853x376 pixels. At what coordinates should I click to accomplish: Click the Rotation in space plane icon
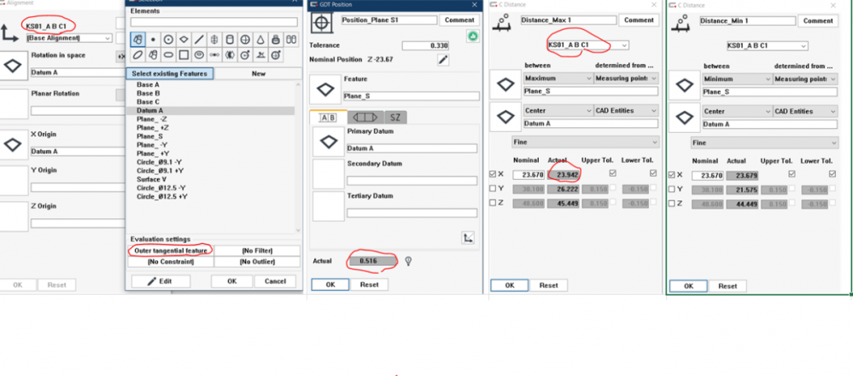point(13,66)
